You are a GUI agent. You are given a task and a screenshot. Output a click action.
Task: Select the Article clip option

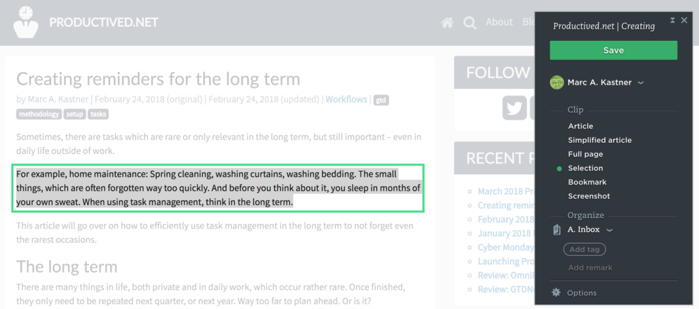pos(580,126)
